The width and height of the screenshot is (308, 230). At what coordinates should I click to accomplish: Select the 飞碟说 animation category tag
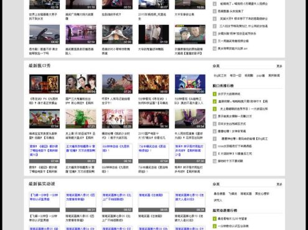click(x=233, y=193)
